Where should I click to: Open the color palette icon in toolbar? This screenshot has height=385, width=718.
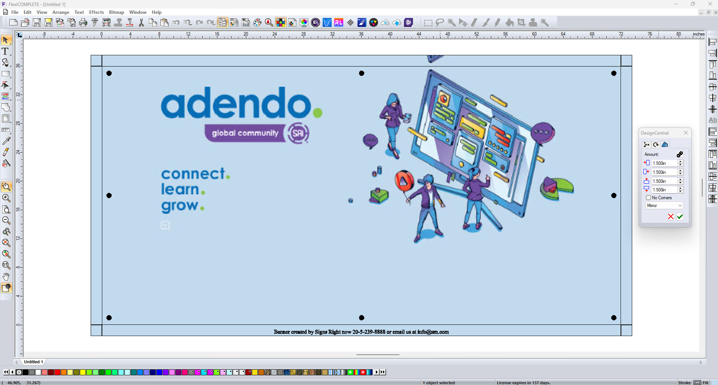257,22
